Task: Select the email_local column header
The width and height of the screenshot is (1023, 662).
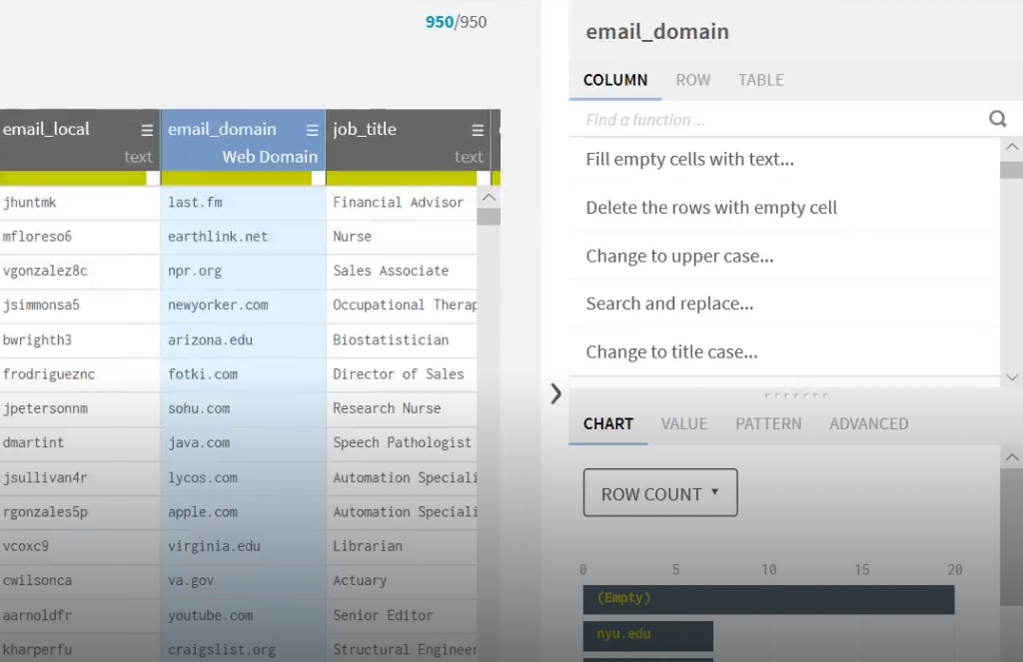Action: tap(80, 140)
